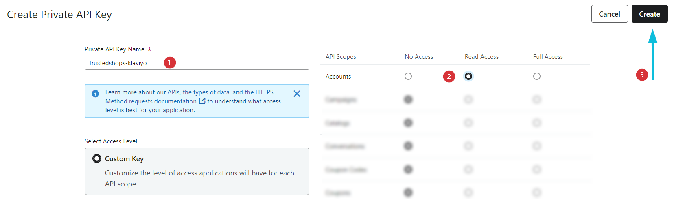Pick Read Access for Conversations row

(468, 146)
